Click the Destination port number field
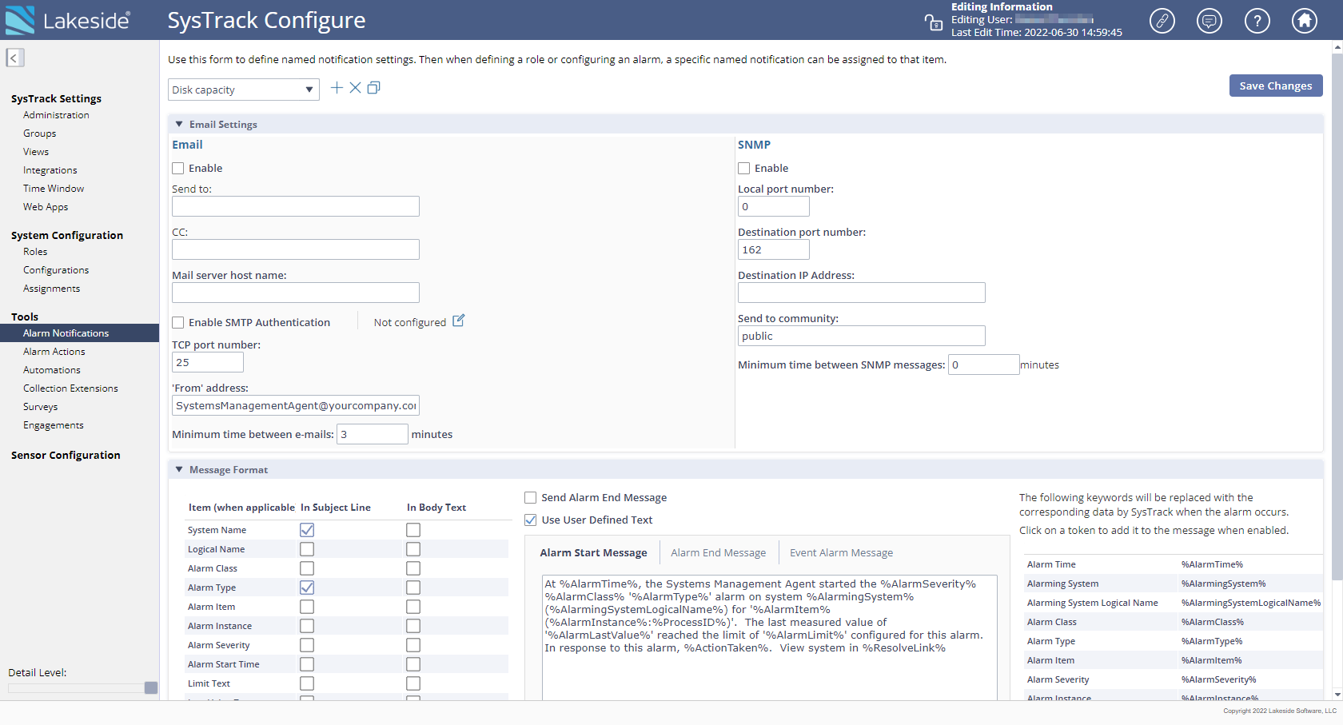The width and height of the screenshot is (1343, 725). point(774,249)
